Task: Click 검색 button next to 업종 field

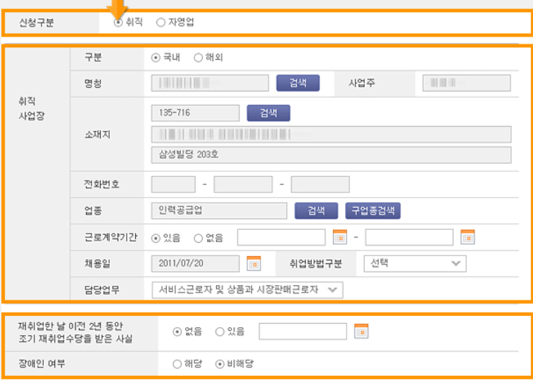Action: click(316, 211)
